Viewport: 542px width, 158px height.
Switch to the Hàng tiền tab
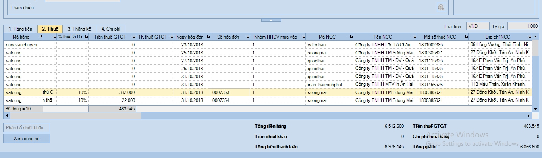[x=21, y=29]
